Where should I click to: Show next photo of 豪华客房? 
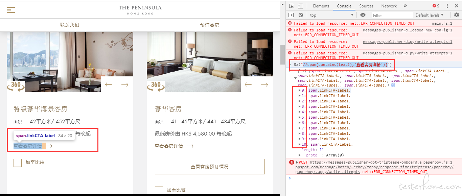point(265,84)
